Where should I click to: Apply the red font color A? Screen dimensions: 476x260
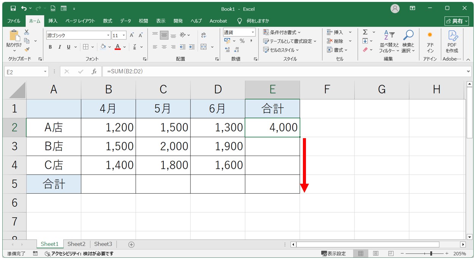[x=118, y=47]
